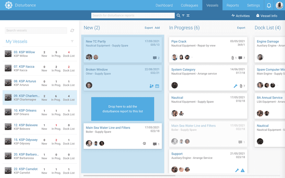Click Add in the New column
The height and width of the screenshot is (178, 285).
point(157,28)
